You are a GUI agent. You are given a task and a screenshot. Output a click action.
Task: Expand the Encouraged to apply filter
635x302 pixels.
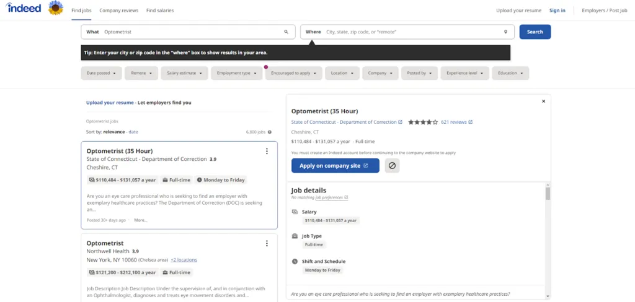pos(293,73)
